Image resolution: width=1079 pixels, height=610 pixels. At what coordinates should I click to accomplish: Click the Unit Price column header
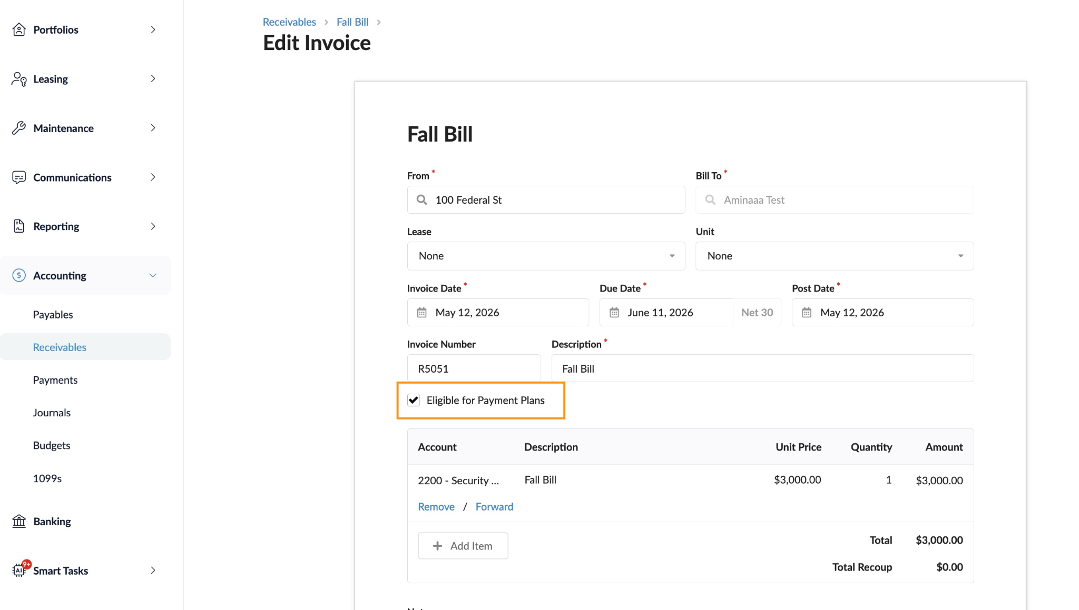click(x=798, y=447)
